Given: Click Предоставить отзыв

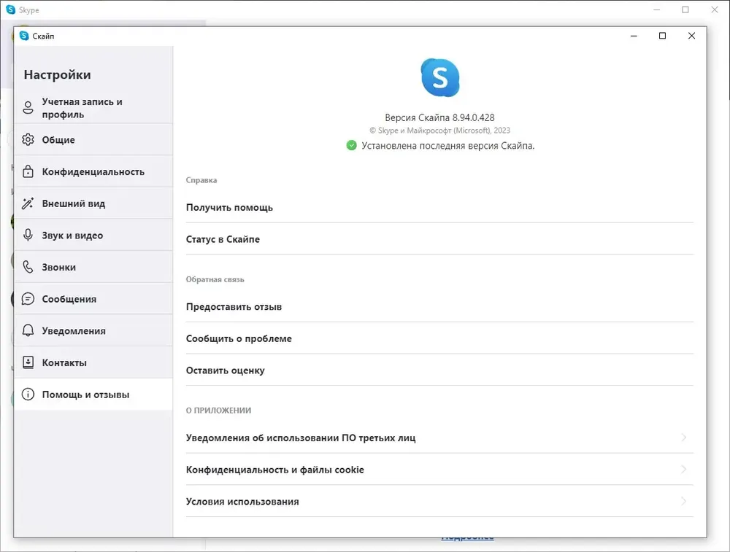Looking at the screenshot, I should 439,306.
